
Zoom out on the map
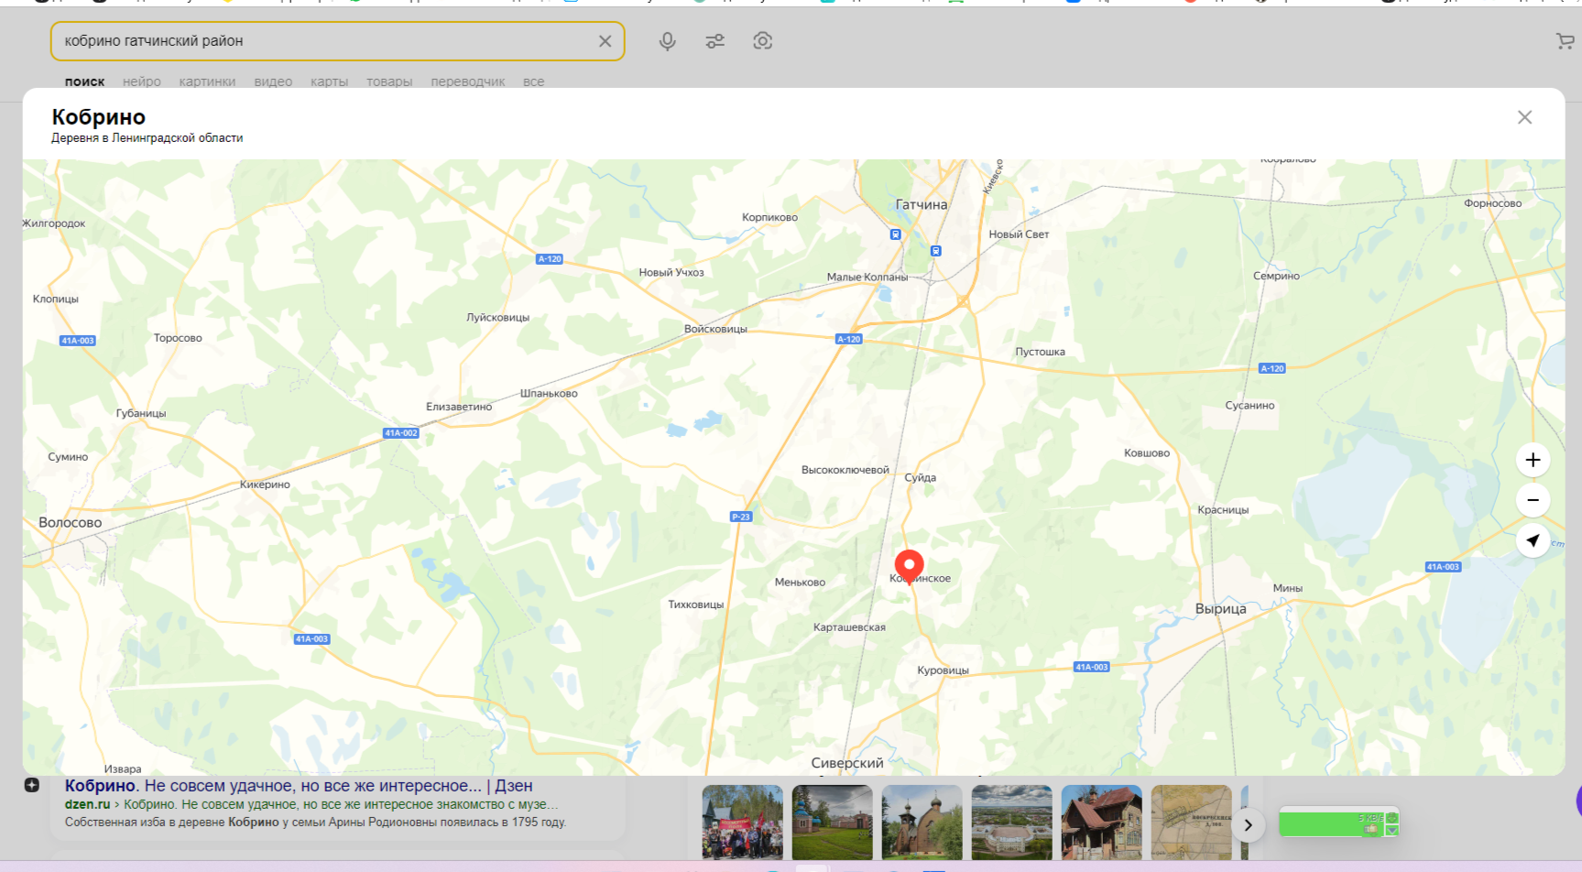click(x=1533, y=500)
